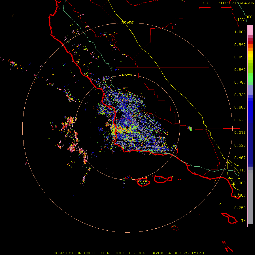255x255 pixels.
Task: Select the 0.947 scale value
Action: tap(240, 44)
